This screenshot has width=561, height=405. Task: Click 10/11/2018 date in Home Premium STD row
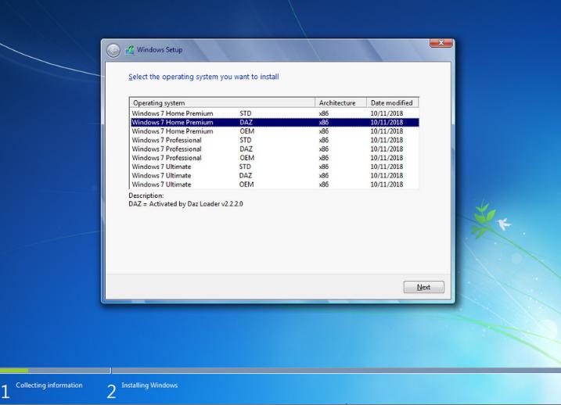pos(387,113)
